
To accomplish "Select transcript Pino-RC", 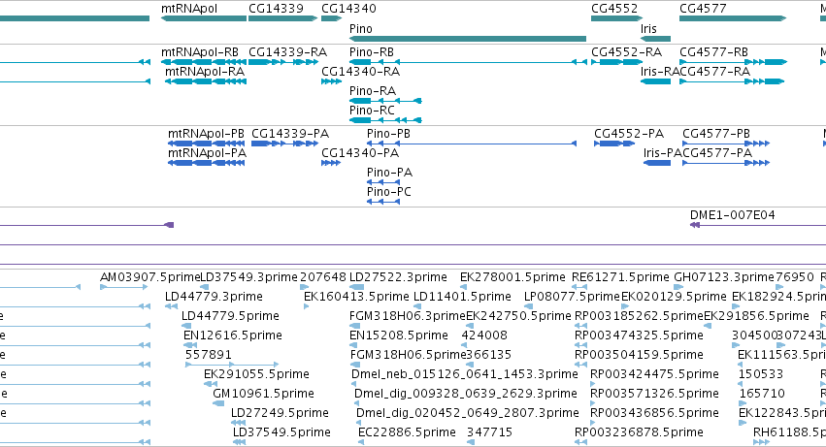I will pyautogui.click(x=372, y=111).
